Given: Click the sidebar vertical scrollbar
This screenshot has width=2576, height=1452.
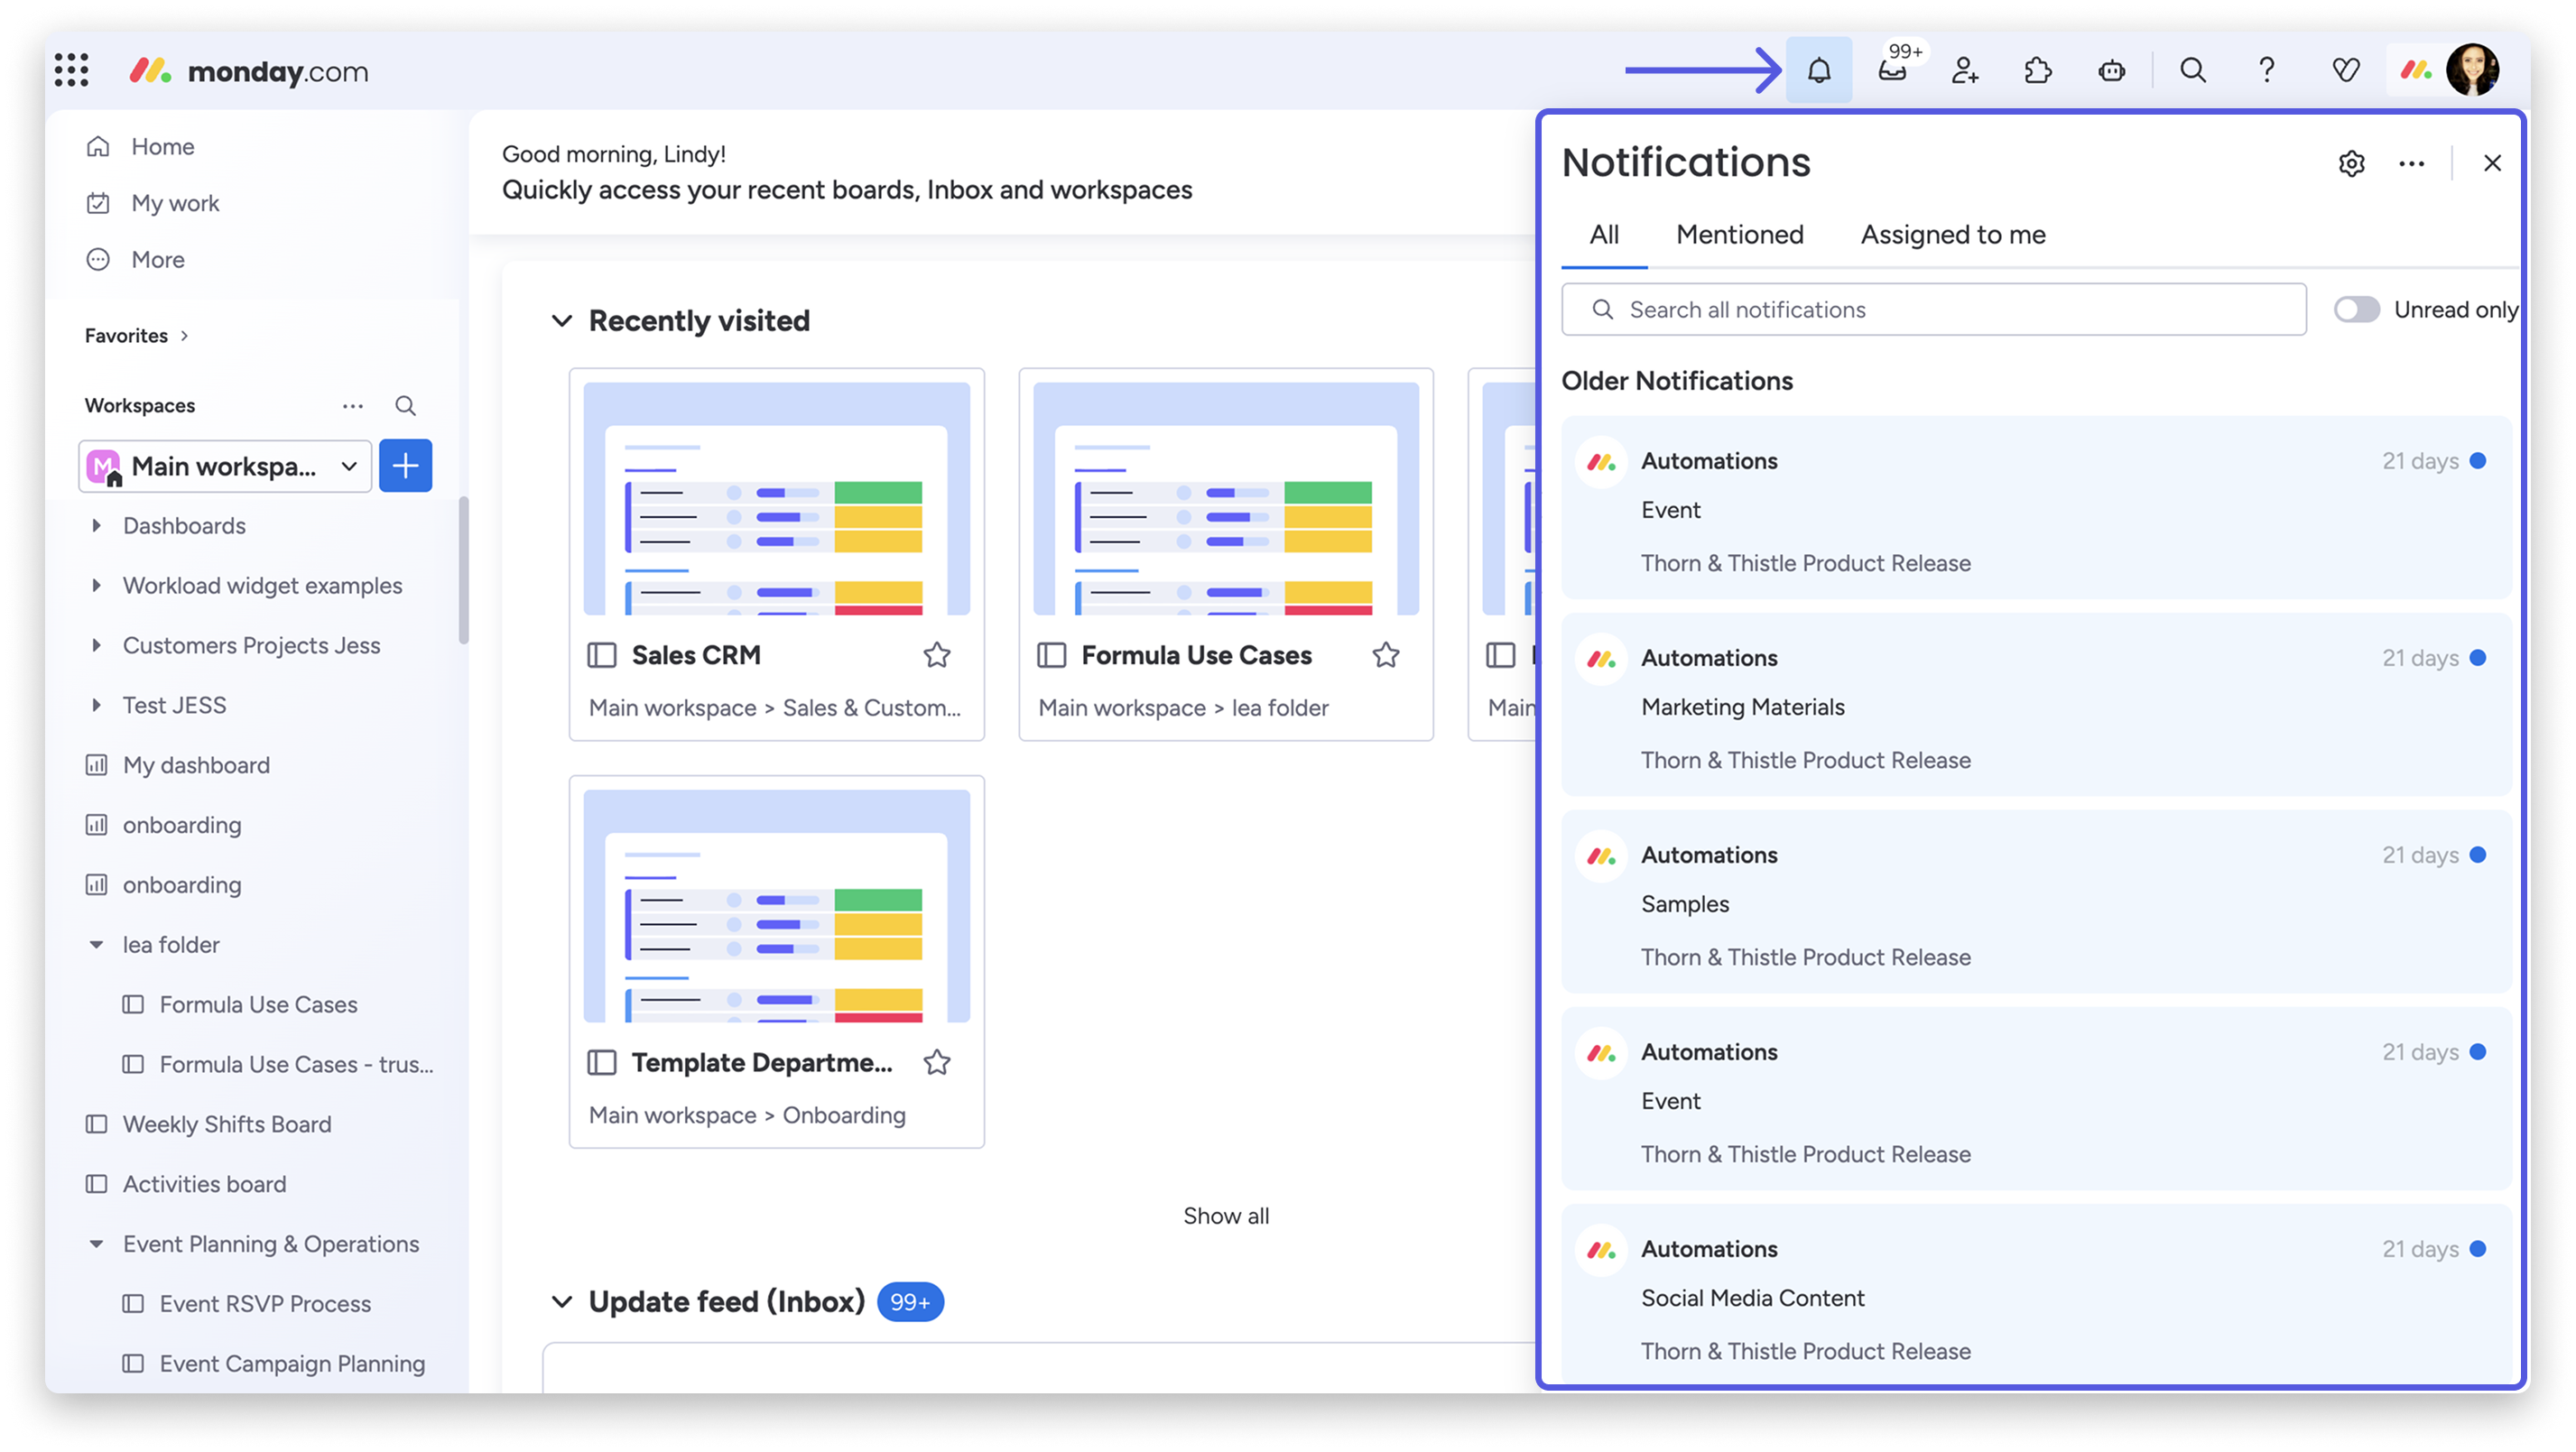Looking at the screenshot, I should tap(463, 571).
